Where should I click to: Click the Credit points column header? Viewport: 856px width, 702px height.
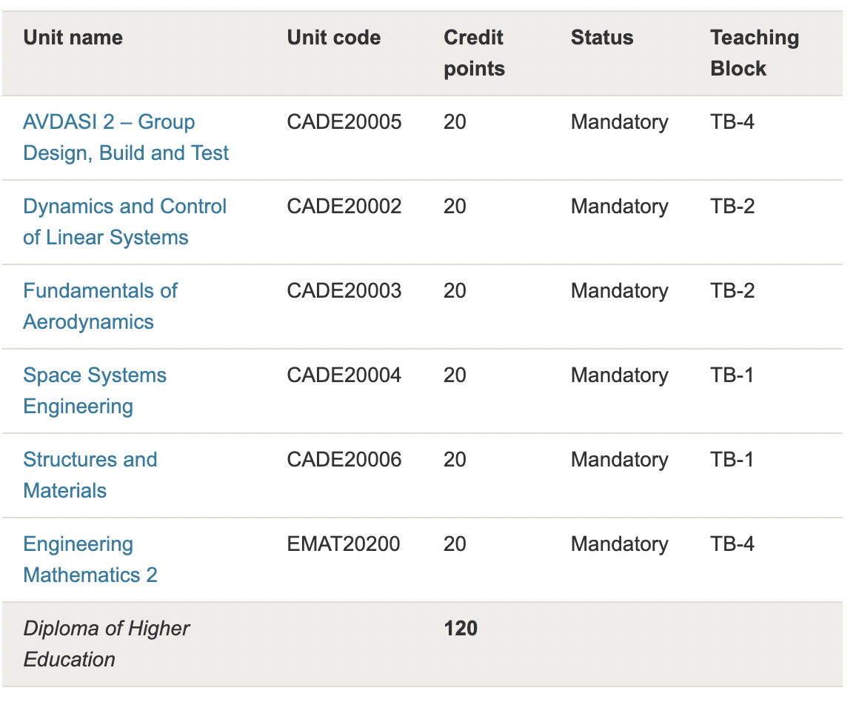point(474,53)
